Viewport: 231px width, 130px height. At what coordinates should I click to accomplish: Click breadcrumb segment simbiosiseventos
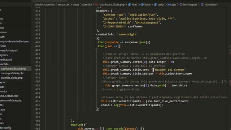45,5
